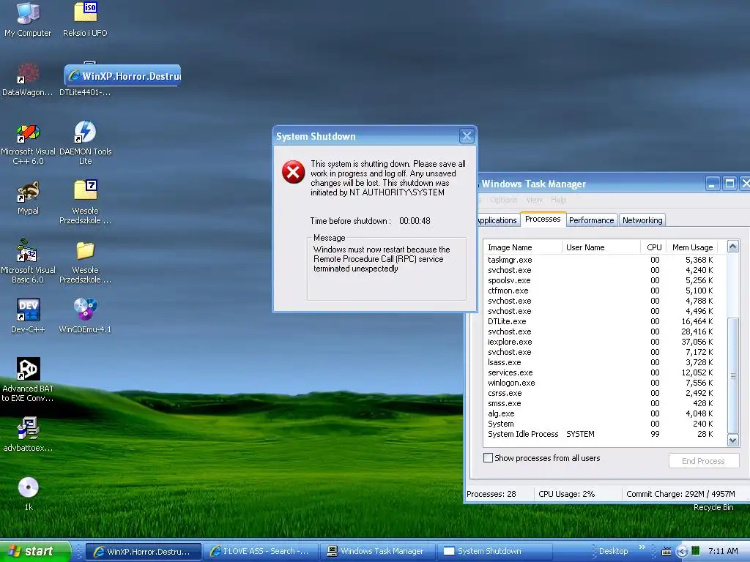This screenshot has width=750, height=562.
Task: Open the Help menu in Task Manager
Action: click(559, 200)
